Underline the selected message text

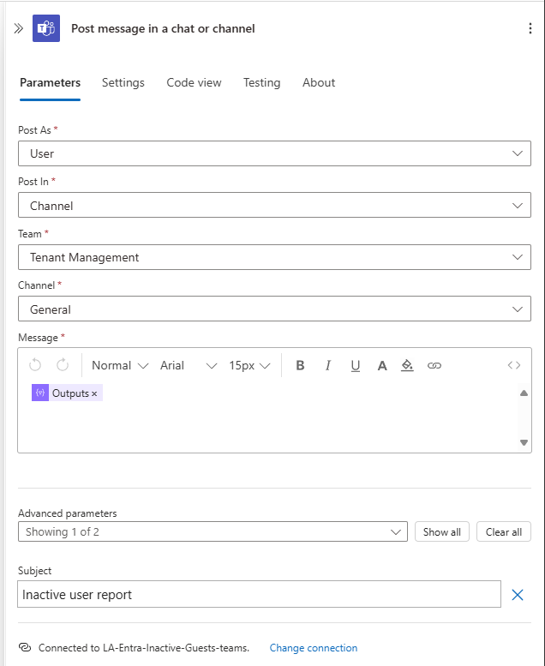point(355,365)
